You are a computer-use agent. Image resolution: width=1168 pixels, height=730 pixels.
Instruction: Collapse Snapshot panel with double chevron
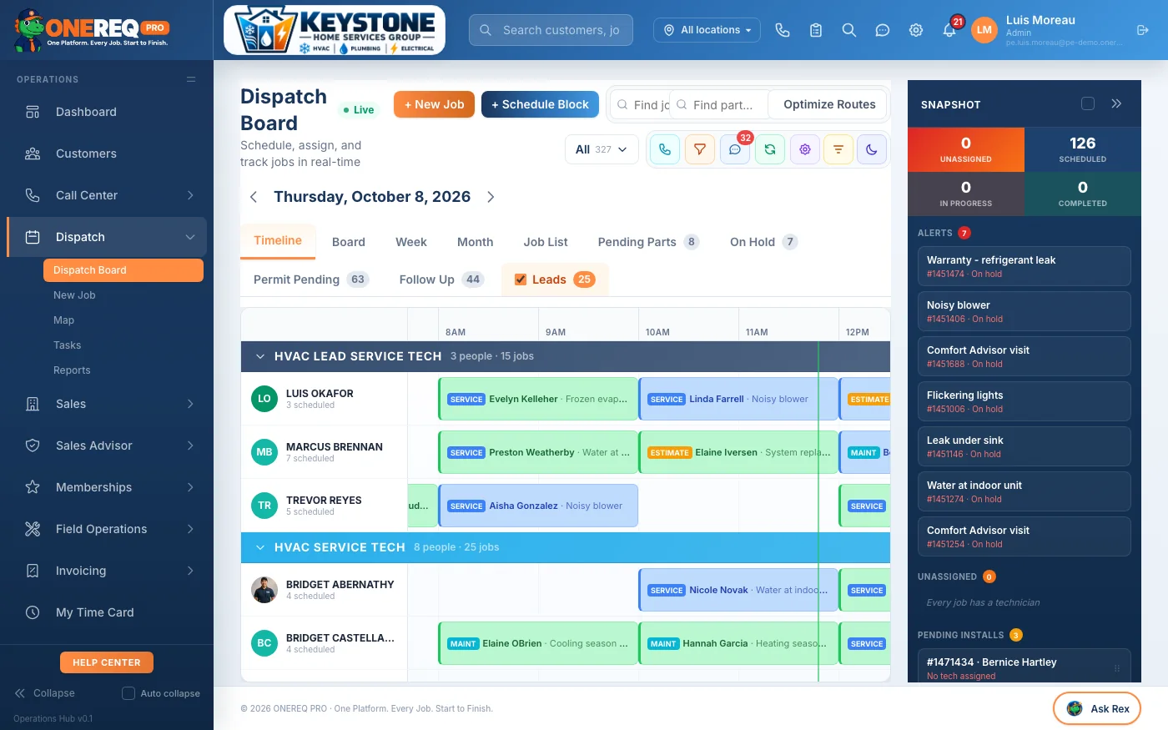pyautogui.click(x=1116, y=103)
